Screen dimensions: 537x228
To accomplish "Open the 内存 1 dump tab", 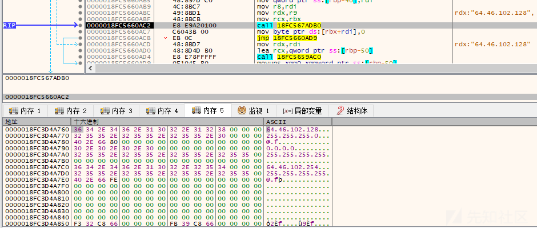I will pyautogui.click(x=25, y=111).
